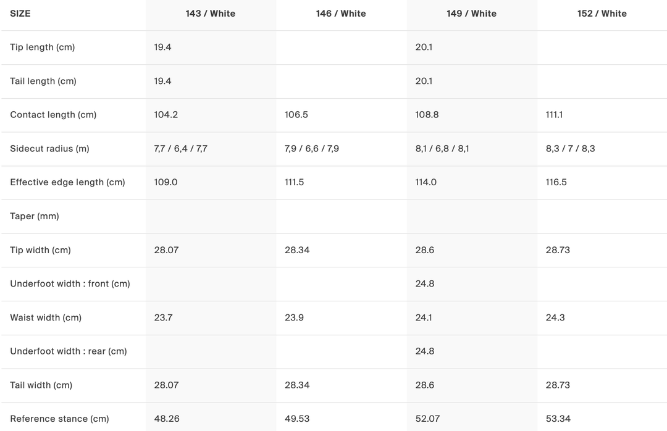Viewport: 667px width, 431px height.
Task: Select the Sidecut radius (m) row label
Action: click(50, 149)
